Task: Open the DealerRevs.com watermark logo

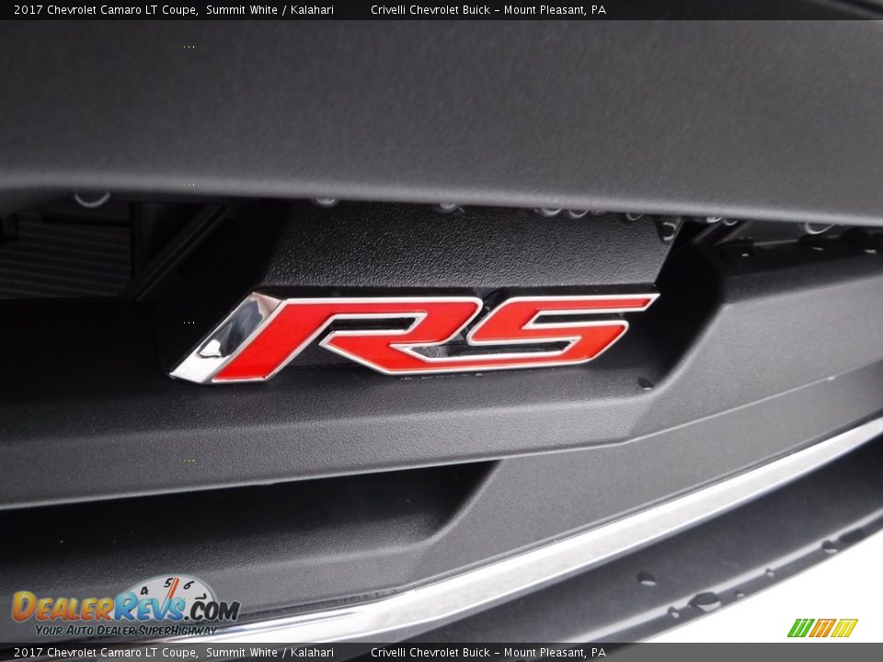Action: [125, 607]
